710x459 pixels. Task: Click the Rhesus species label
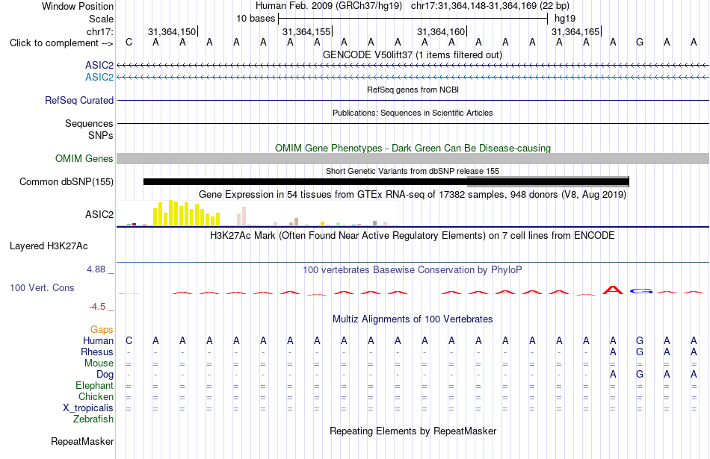click(x=97, y=352)
